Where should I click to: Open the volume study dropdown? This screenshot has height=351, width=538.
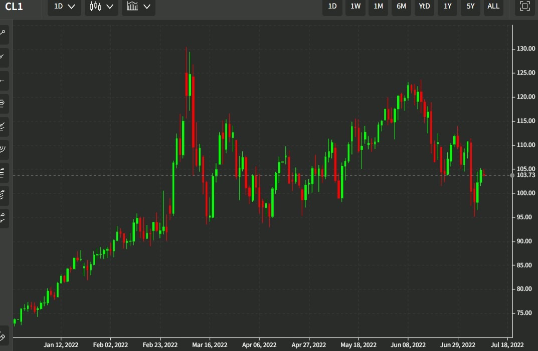click(138, 7)
